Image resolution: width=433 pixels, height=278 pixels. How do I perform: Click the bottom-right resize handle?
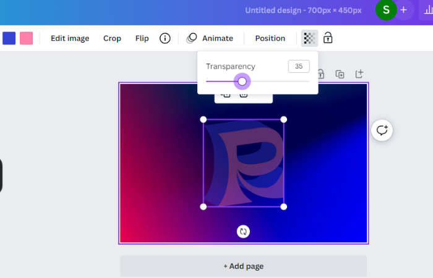tap(283, 207)
